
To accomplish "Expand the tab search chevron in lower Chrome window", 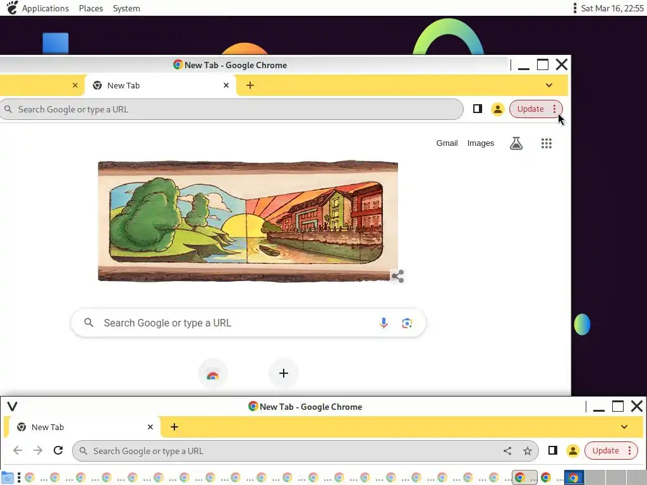I will pyautogui.click(x=624, y=428).
